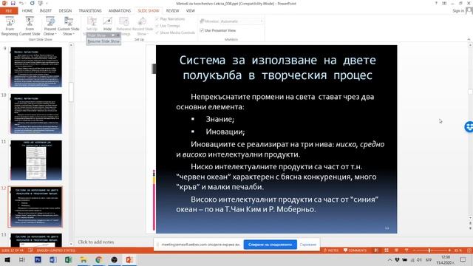Open Windows notification center
473x266 pixels.
click(x=463, y=259)
